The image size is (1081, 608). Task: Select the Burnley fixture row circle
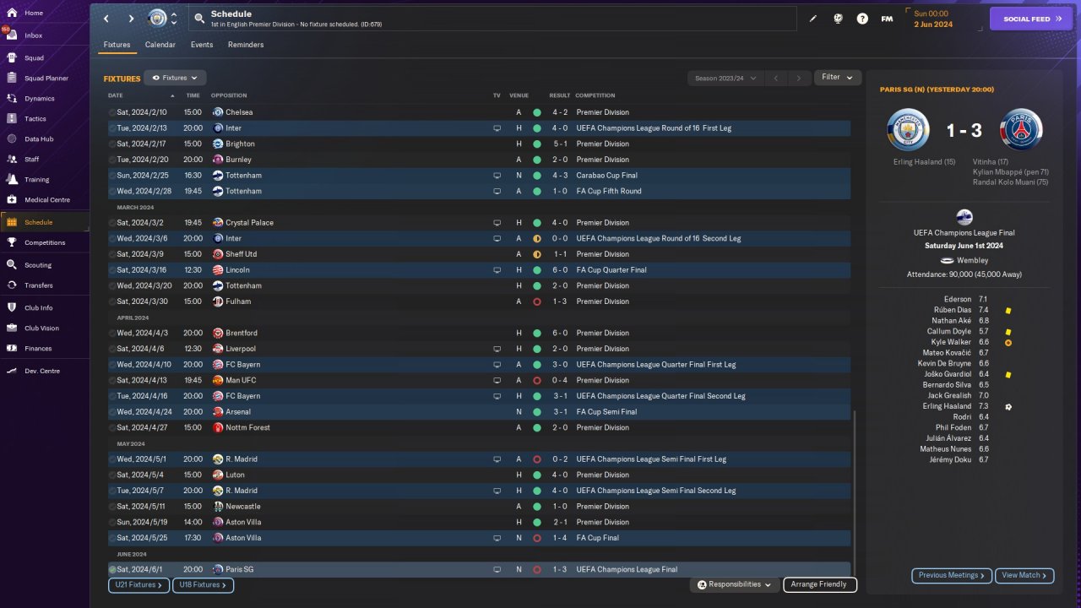(x=112, y=160)
